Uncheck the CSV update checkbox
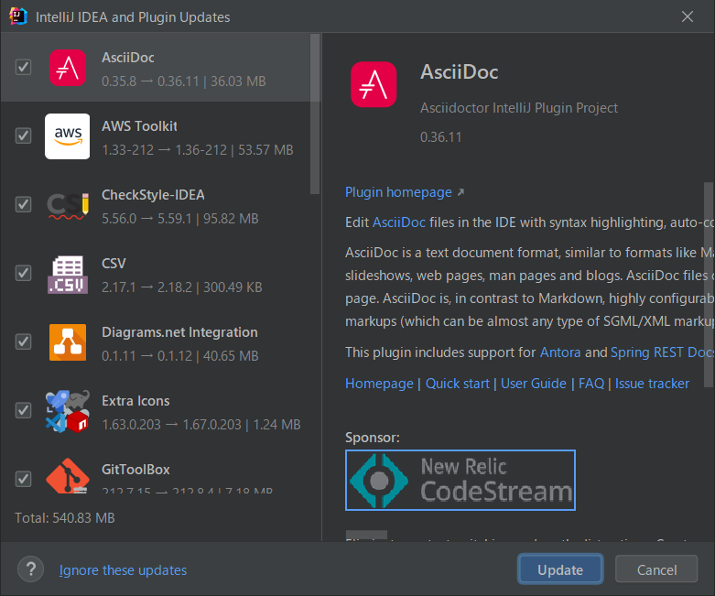This screenshot has width=715, height=596. 23,273
